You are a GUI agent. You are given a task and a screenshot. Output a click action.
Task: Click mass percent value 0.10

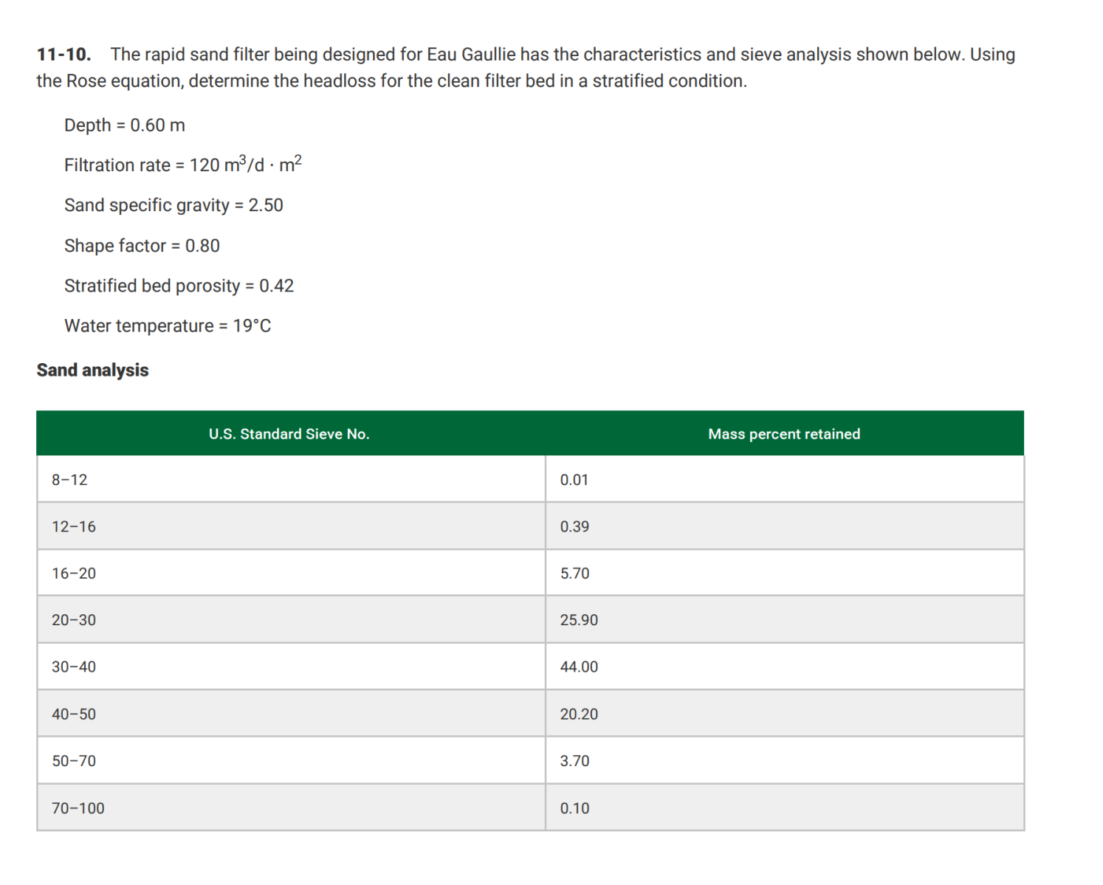coord(574,808)
